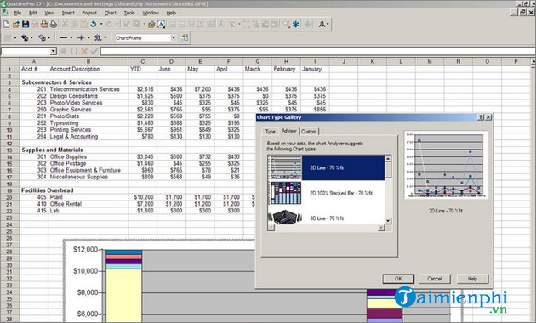This screenshot has height=323, width=536.
Task: Click the greyed Sum sigma icon
Action: pos(232,25)
